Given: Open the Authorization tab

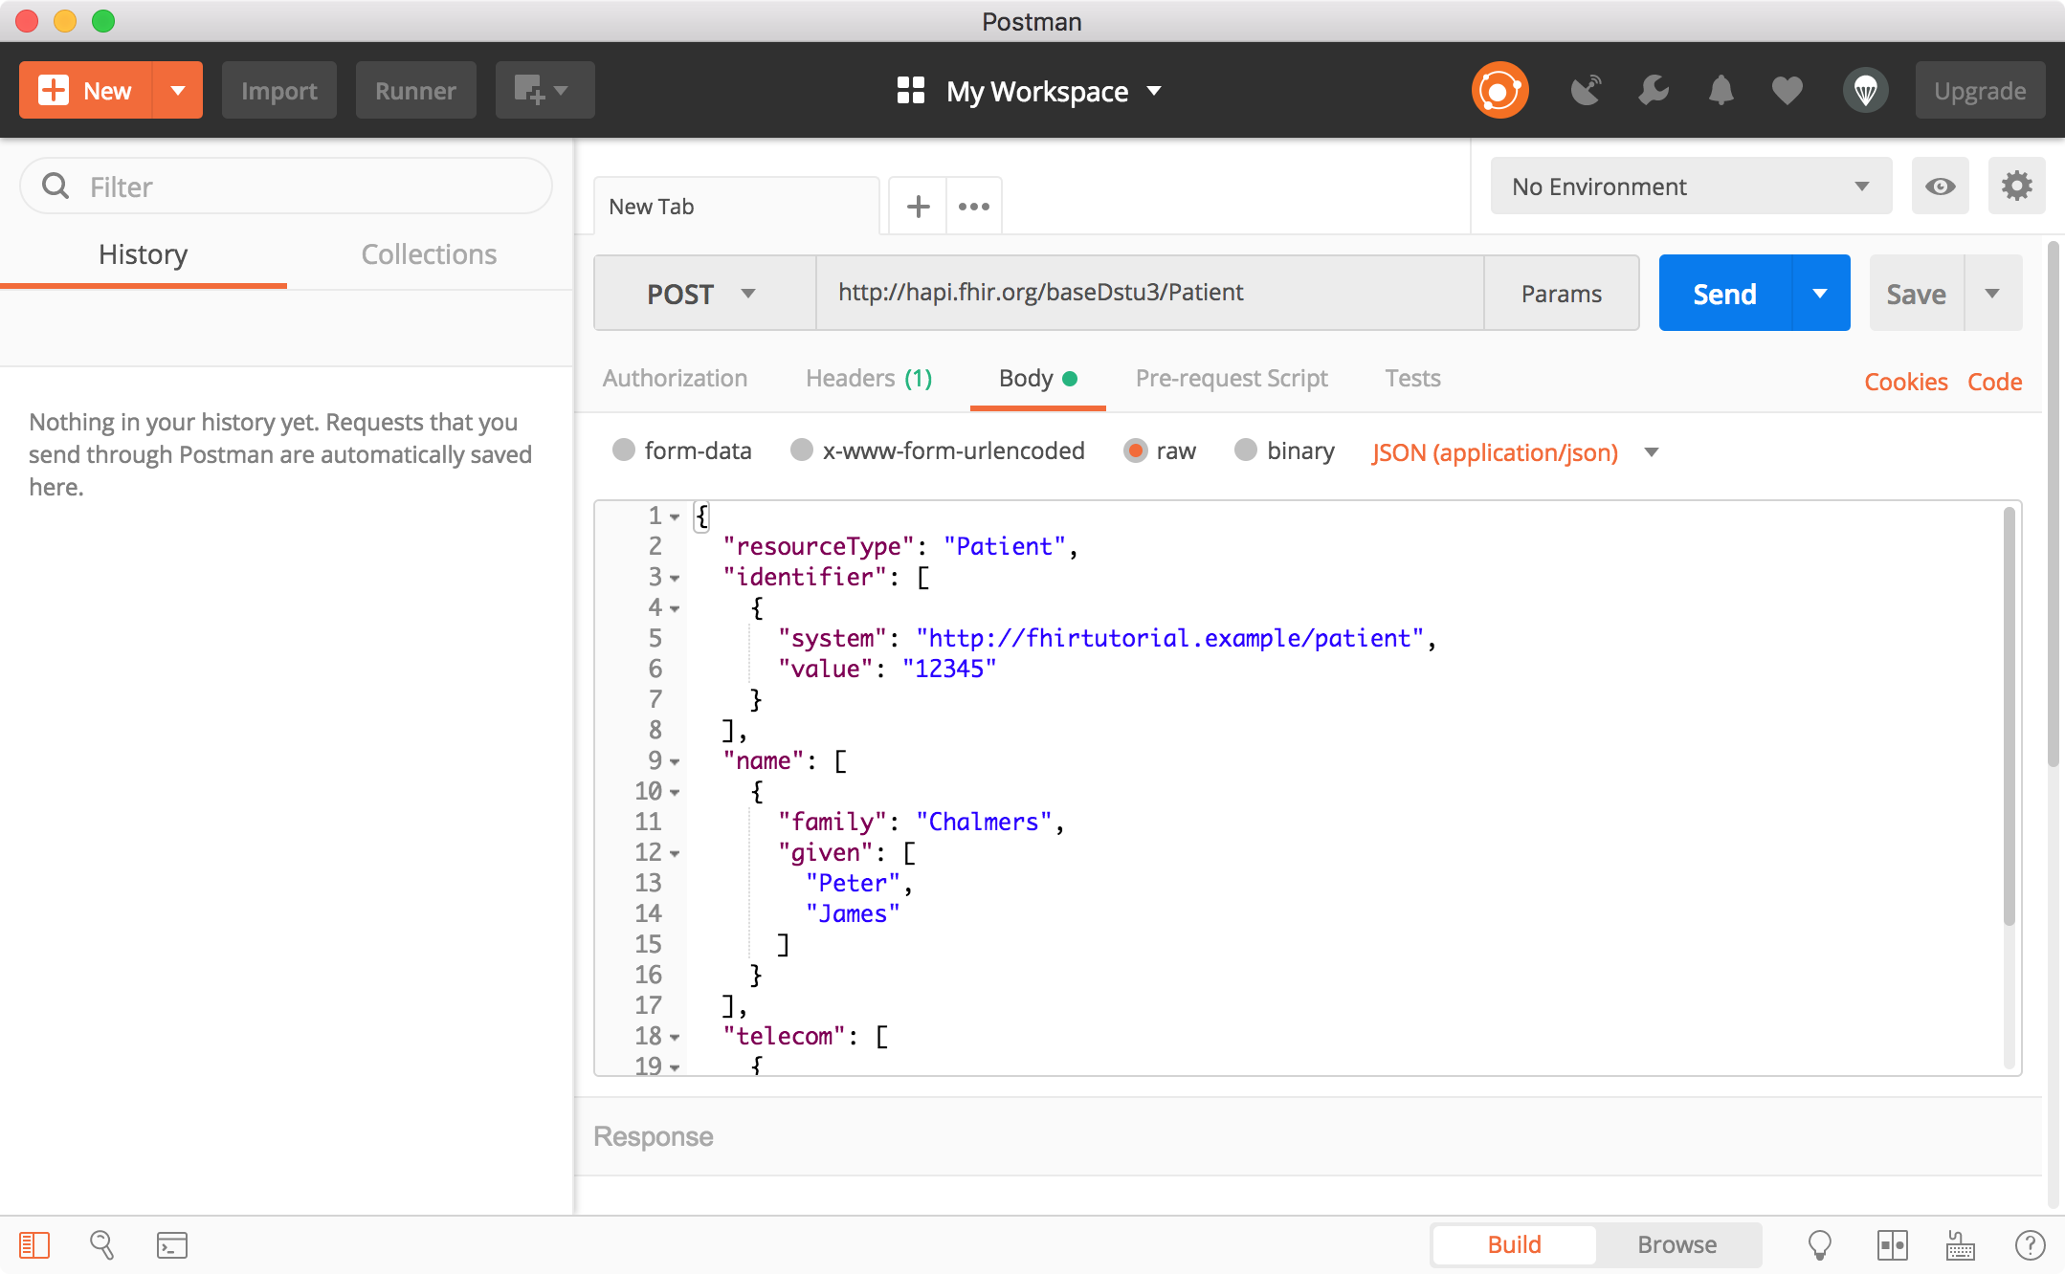Looking at the screenshot, I should pos(675,378).
